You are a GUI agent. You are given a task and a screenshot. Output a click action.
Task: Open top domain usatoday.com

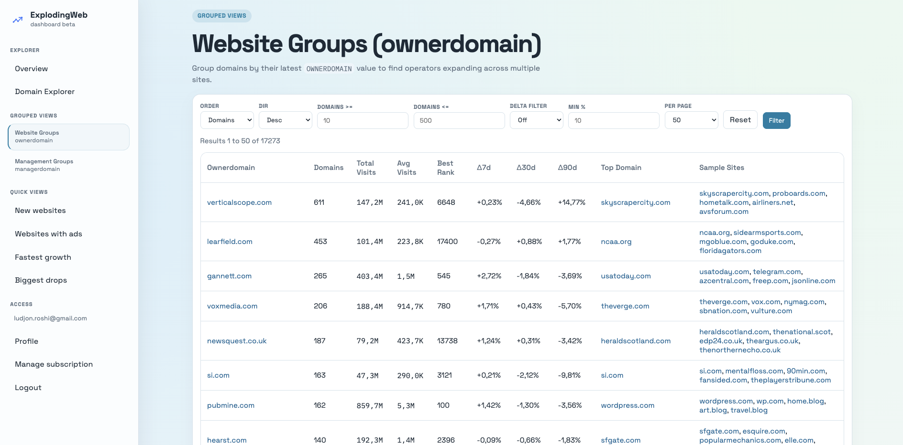pyautogui.click(x=626, y=276)
